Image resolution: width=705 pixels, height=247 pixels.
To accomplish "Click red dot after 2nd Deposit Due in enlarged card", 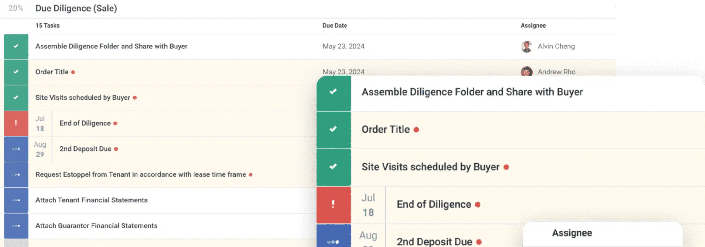I will 479,242.
